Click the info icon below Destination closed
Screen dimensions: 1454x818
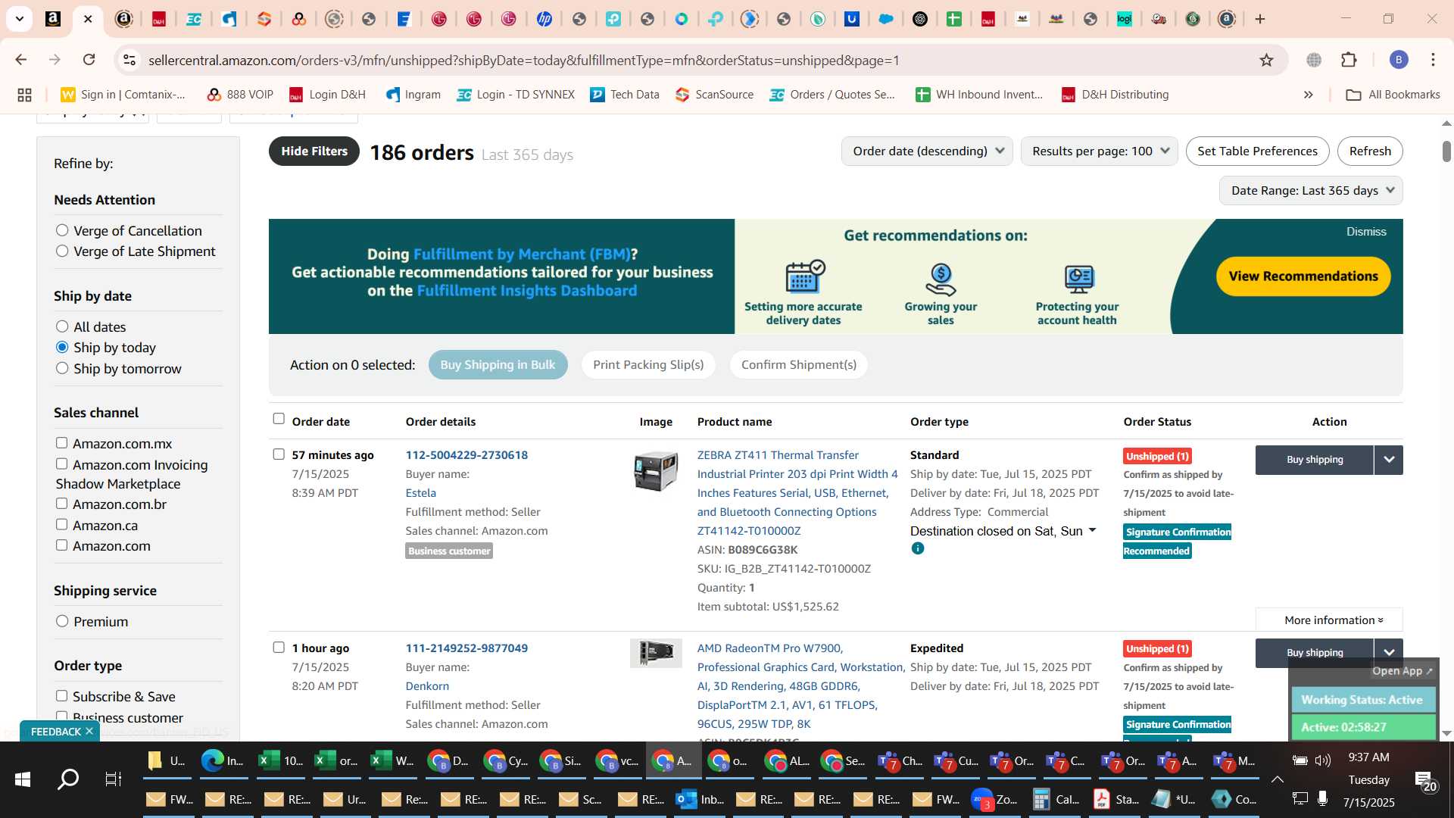918,548
